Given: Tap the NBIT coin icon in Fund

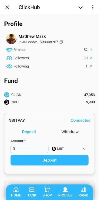Looking at the screenshot, I should click(7, 102).
